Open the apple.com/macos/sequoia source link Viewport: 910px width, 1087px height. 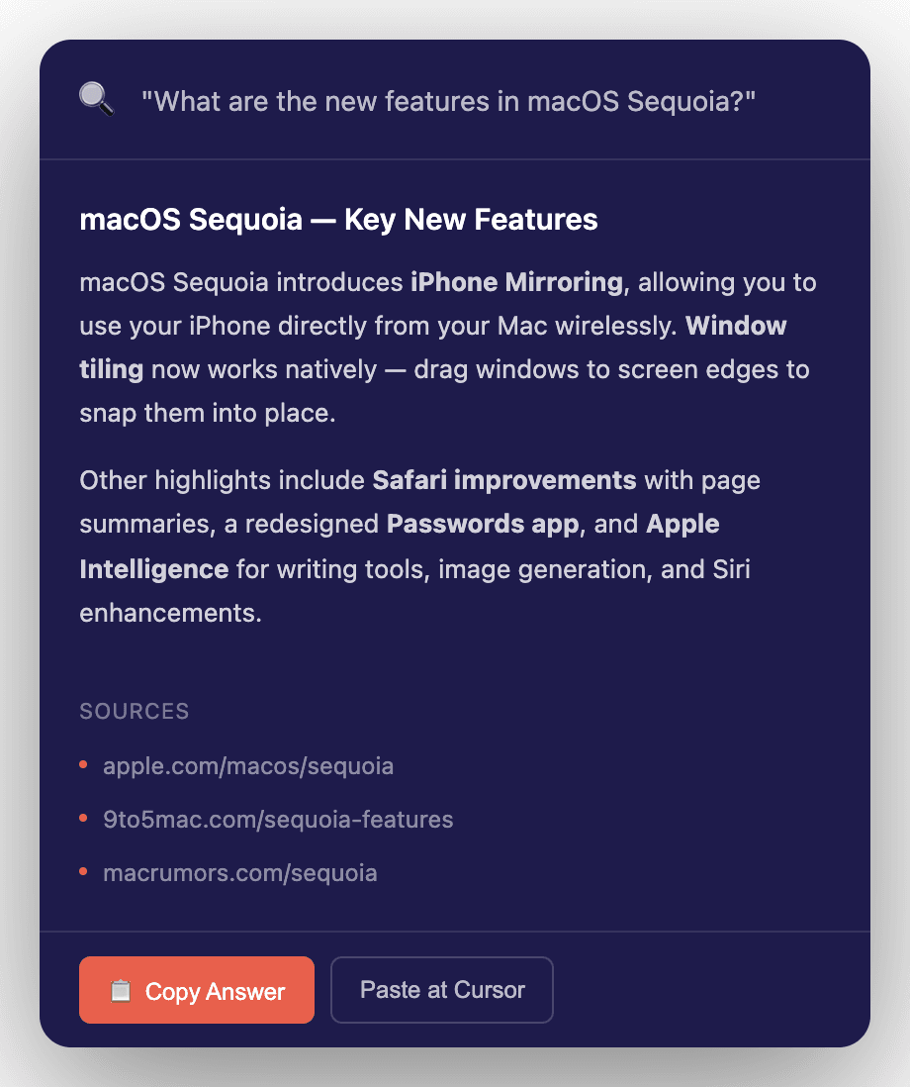[248, 766]
